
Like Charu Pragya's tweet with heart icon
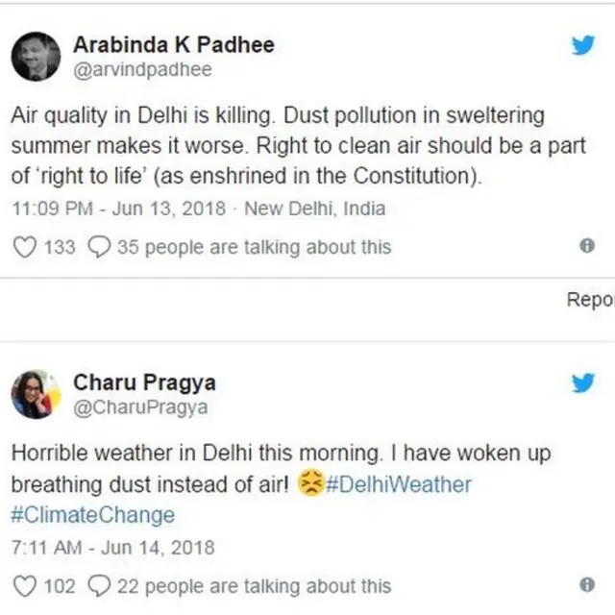25,585
